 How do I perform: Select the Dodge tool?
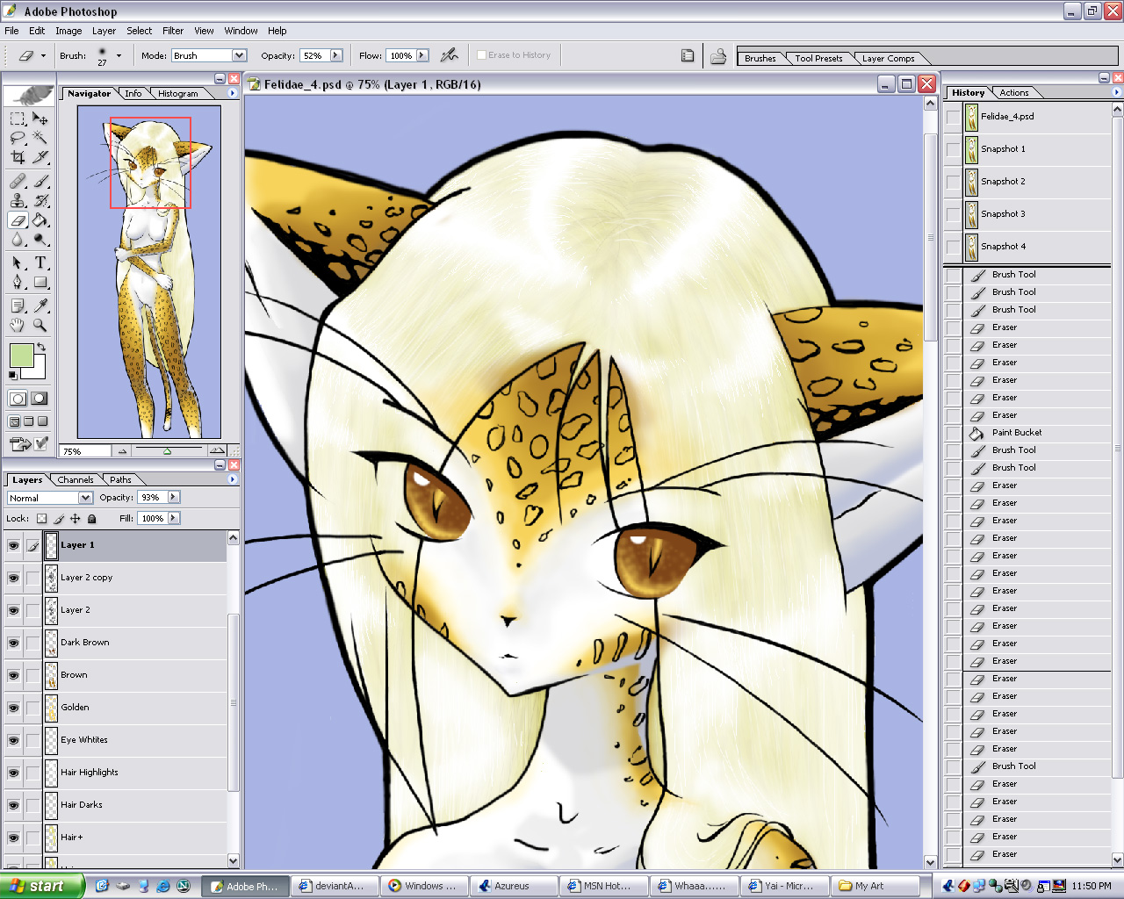(x=40, y=240)
